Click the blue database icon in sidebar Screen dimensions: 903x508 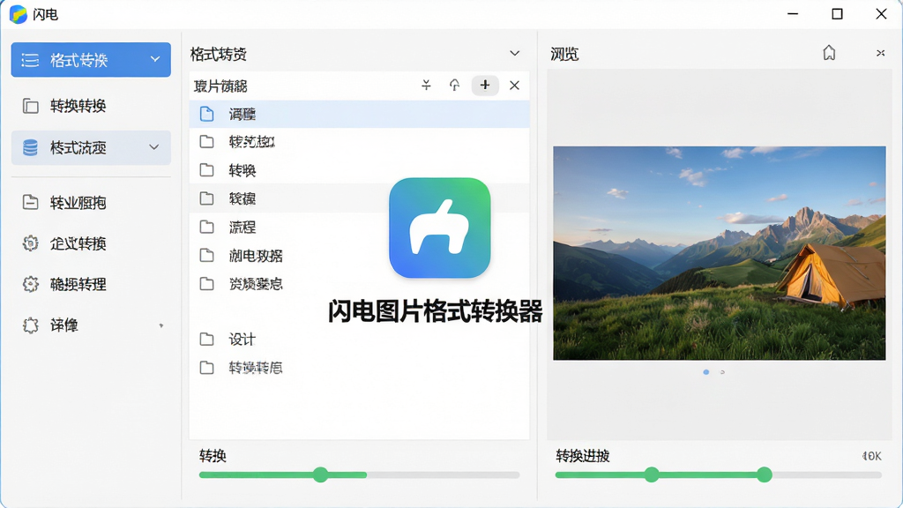point(30,148)
